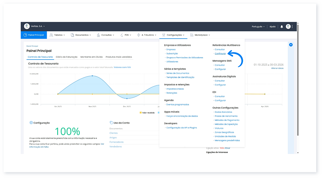Switch to the Diário de Faturação tab
The image size is (322, 178).
[x=66, y=57]
